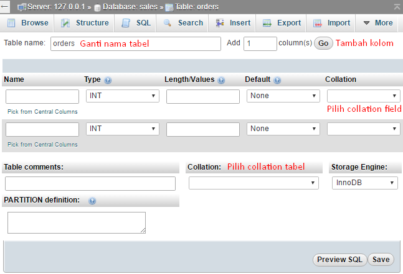Open help icon beside PARTITION definition
Viewport: 403px width, 274px height.
click(92, 201)
